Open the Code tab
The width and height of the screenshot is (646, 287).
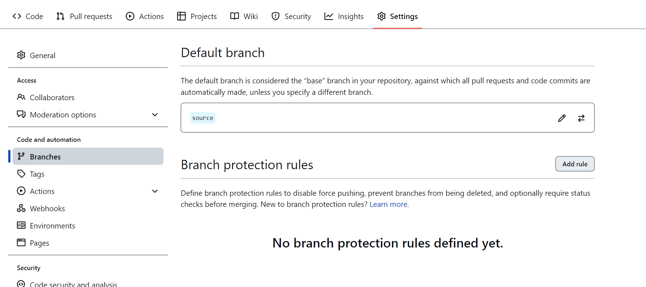coord(28,16)
